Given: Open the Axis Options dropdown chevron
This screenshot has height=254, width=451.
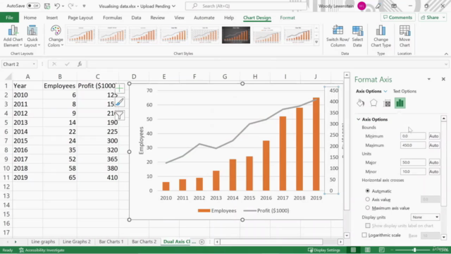Looking at the screenshot, I should click(x=385, y=91).
